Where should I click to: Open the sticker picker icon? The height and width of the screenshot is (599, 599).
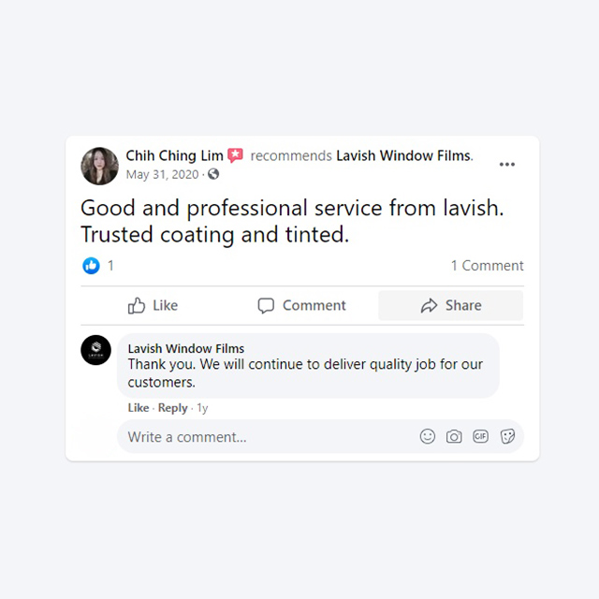(x=507, y=436)
